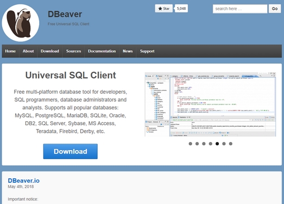
Task: Select the fourth slideshow dot
Action: pos(211,144)
